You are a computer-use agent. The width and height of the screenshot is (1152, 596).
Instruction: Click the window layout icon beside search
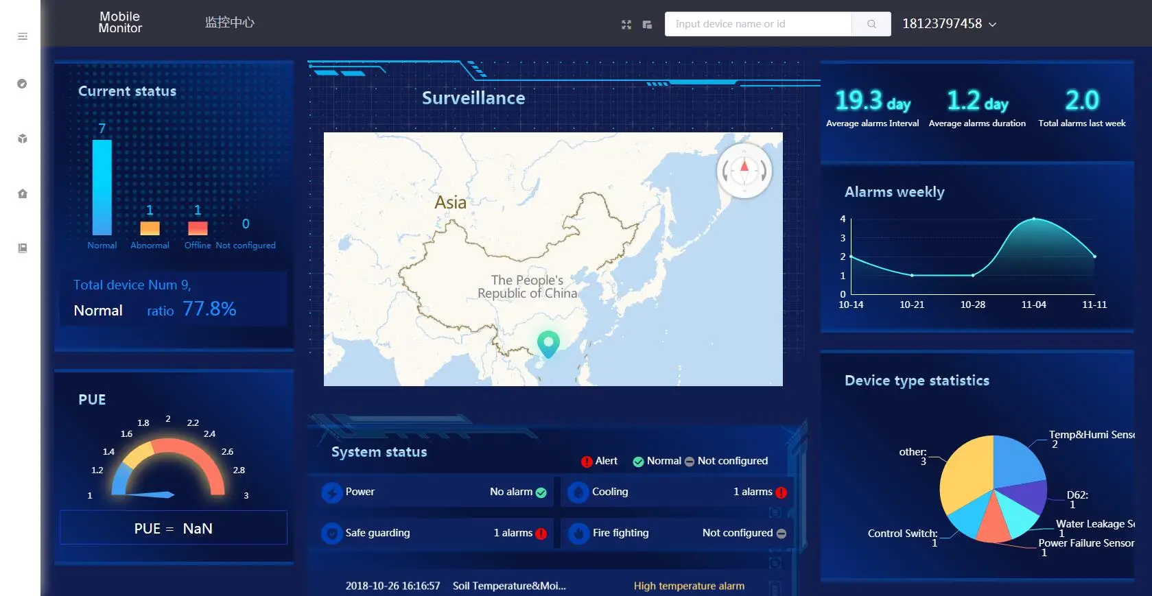[x=647, y=25]
